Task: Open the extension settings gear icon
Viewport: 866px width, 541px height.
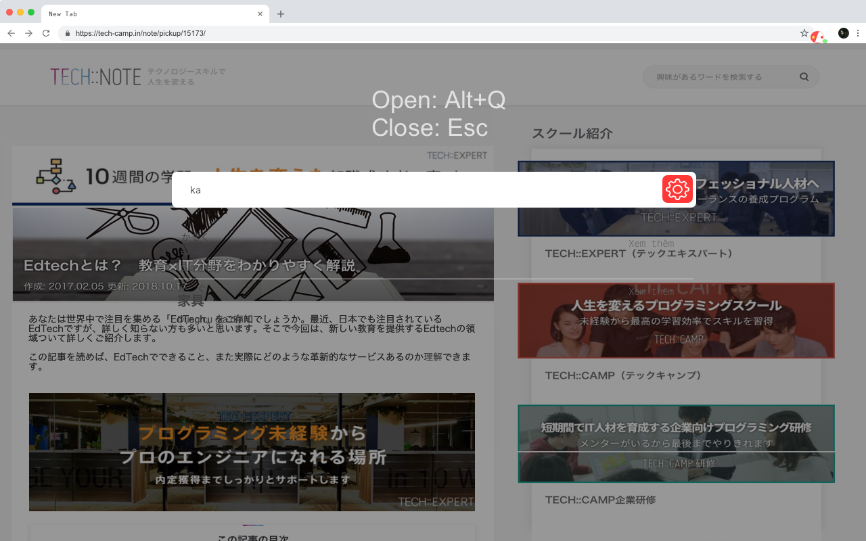Action: point(677,189)
